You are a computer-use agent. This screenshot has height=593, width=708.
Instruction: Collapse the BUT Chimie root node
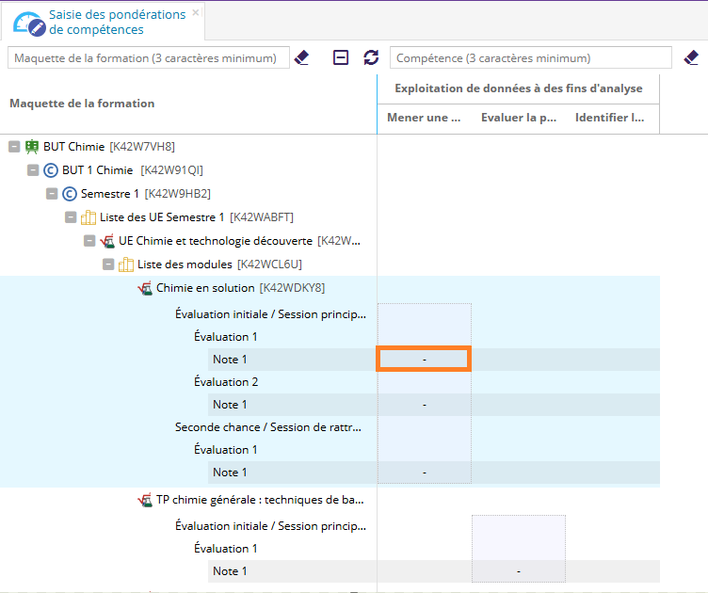pyautogui.click(x=14, y=147)
